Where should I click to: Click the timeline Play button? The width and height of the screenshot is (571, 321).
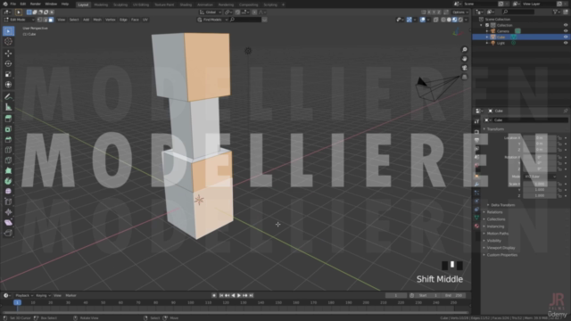239,295
